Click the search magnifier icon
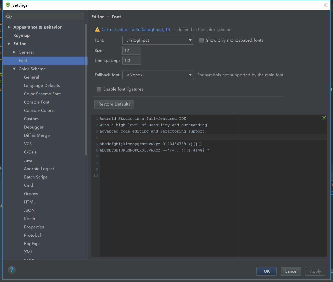The image size is (333, 282). (9, 17)
